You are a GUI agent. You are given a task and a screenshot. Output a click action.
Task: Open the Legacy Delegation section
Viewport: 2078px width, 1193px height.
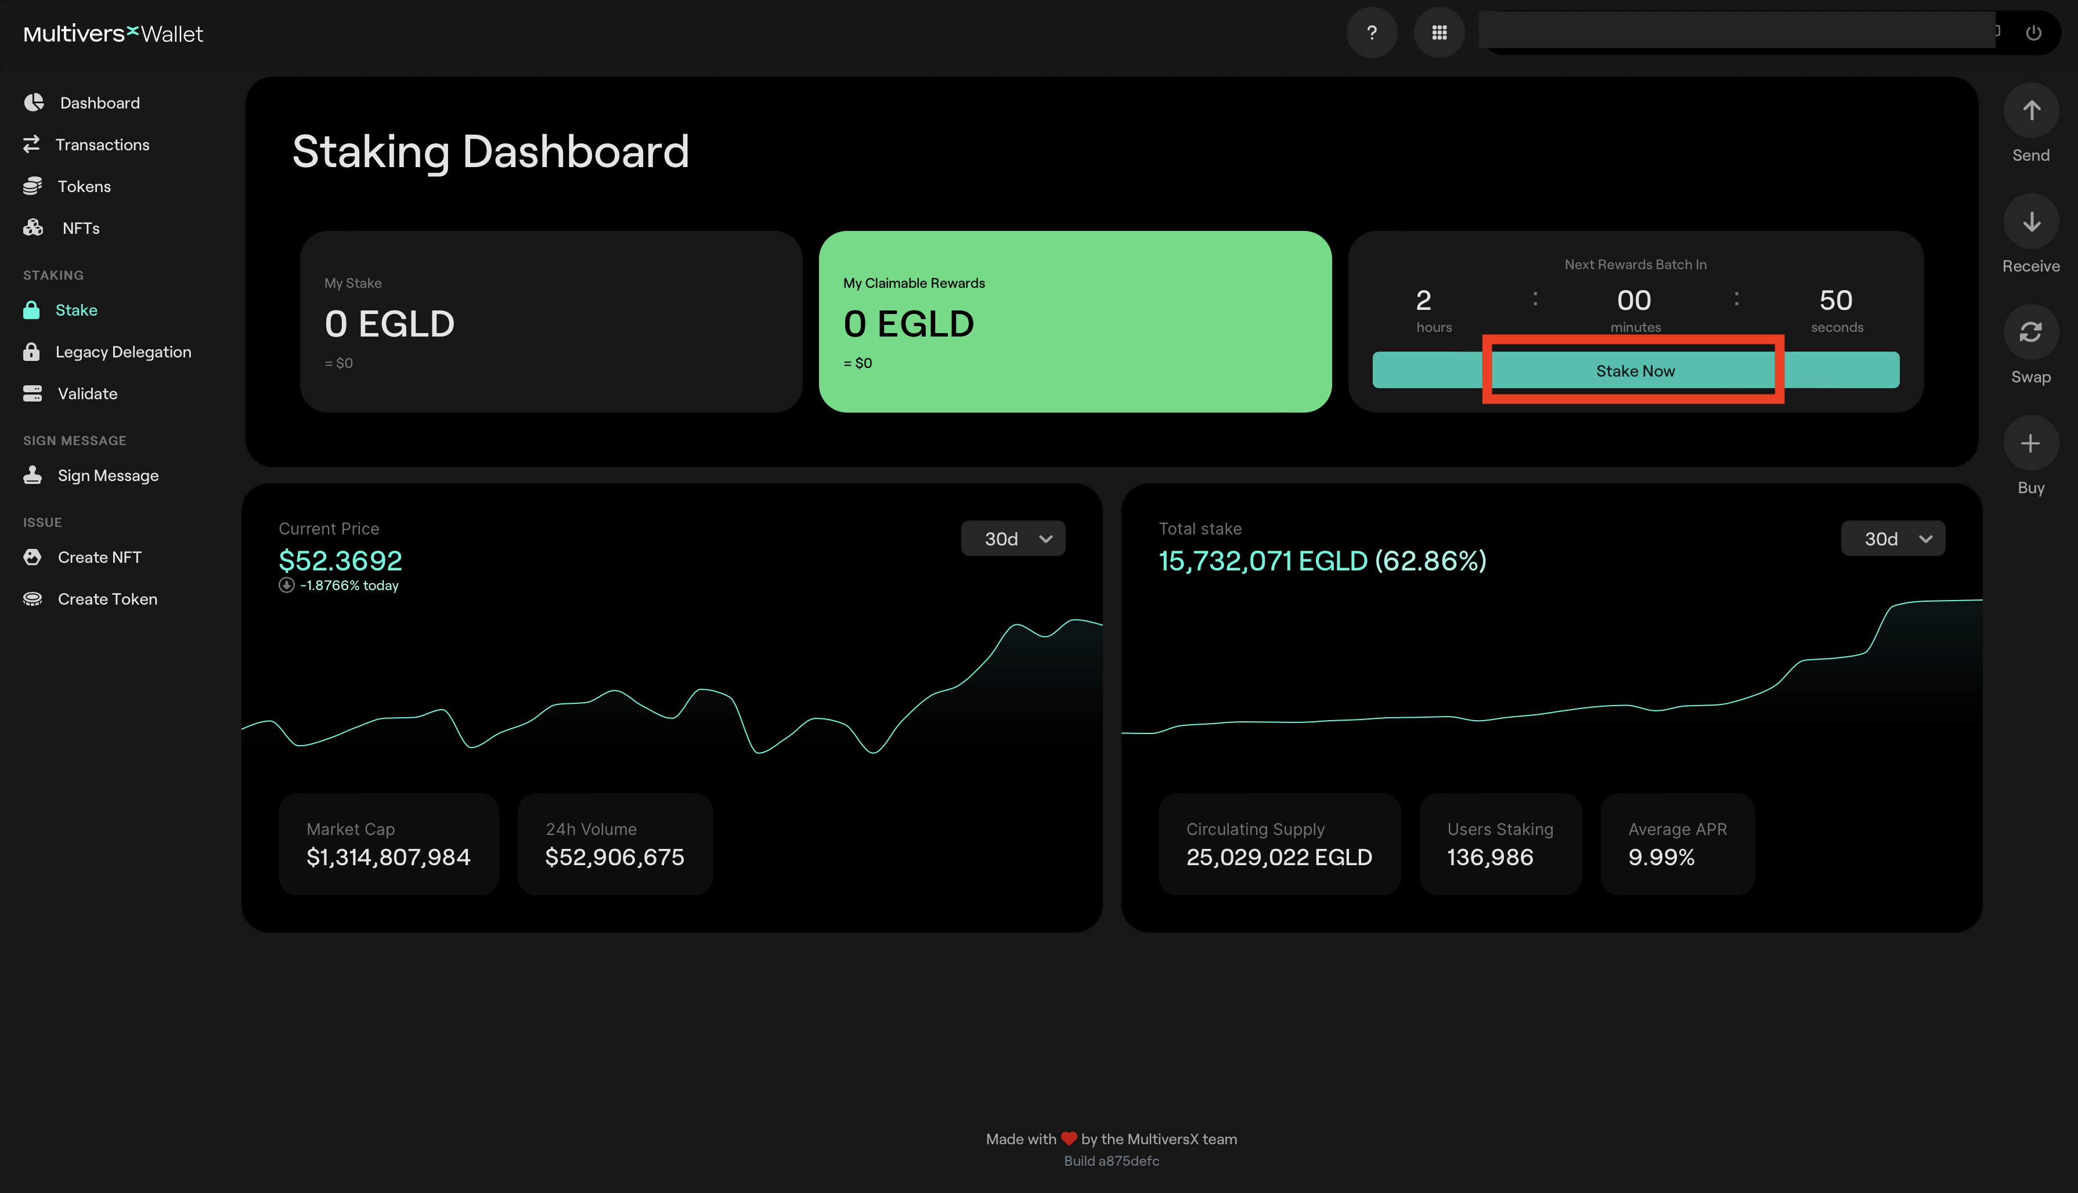click(x=122, y=351)
